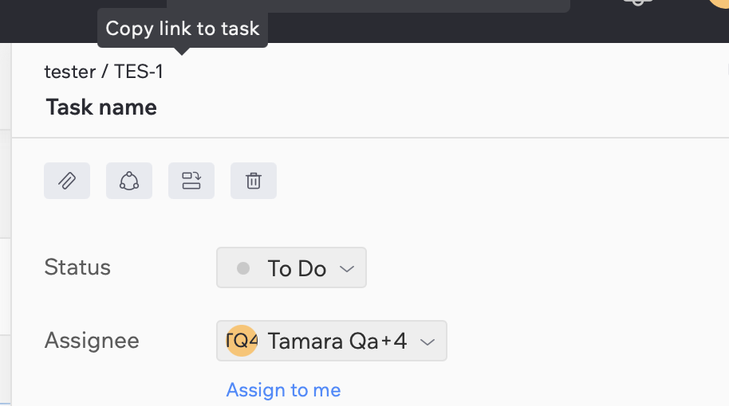Image resolution: width=729 pixels, height=406 pixels.
Task: Open the orange user avatar at top right
Action: tap(719, 2)
